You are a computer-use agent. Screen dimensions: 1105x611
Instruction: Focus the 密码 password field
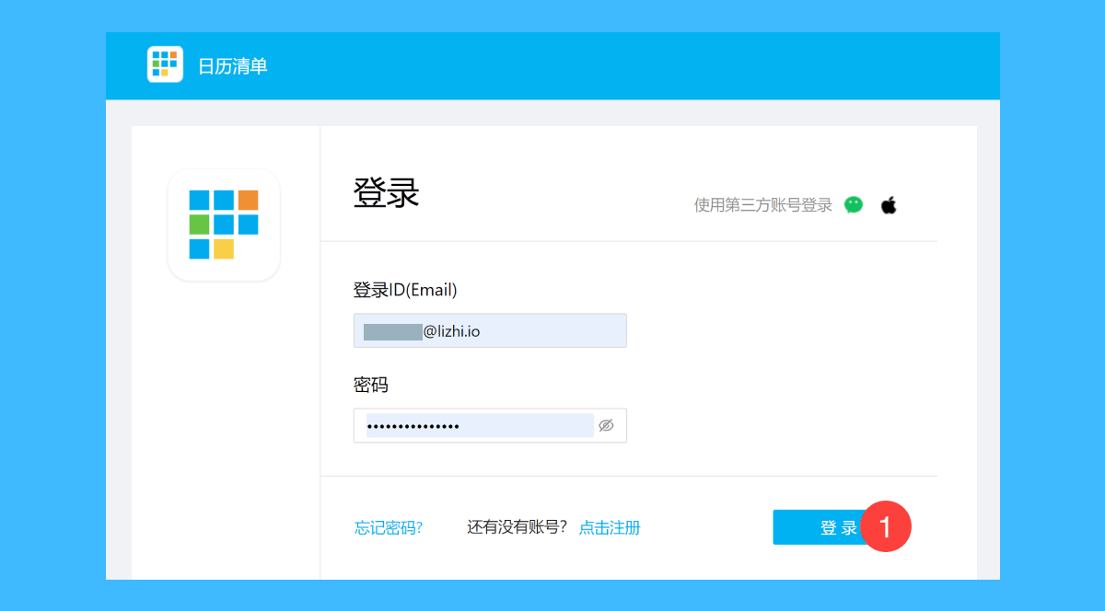pyautogui.click(x=479, y=425)
